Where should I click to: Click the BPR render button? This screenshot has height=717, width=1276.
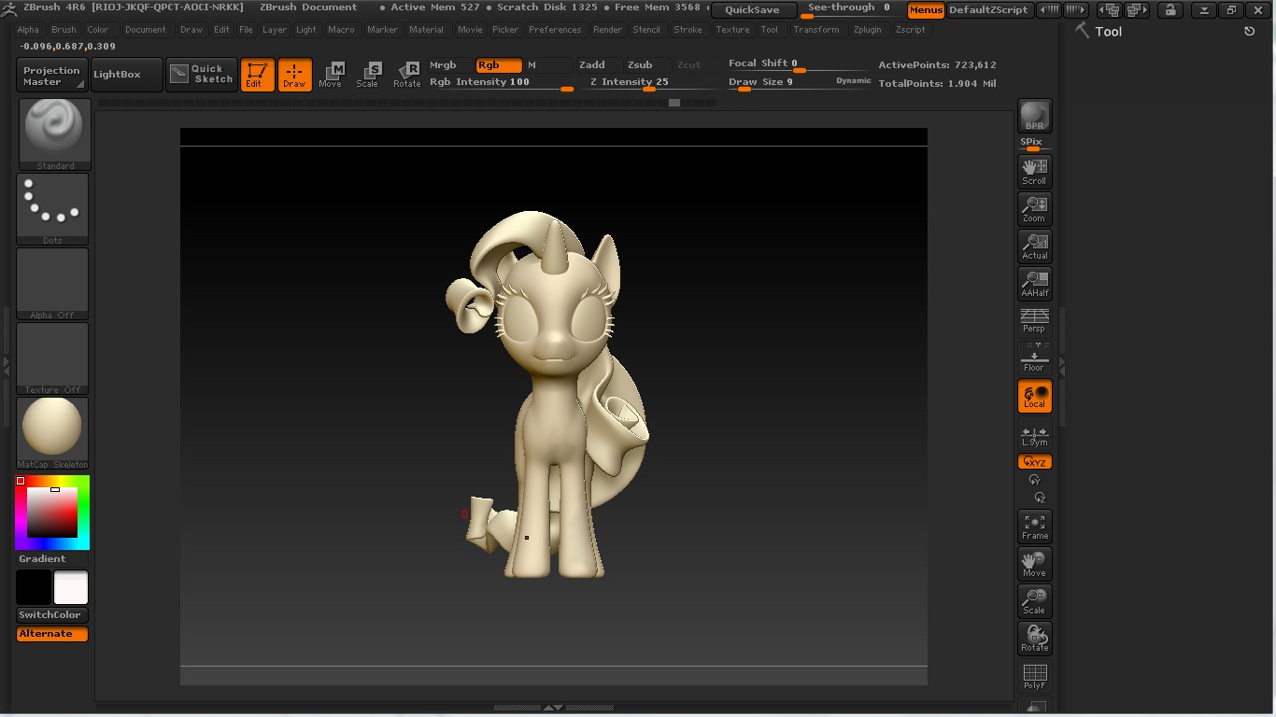coord(1034,116)
